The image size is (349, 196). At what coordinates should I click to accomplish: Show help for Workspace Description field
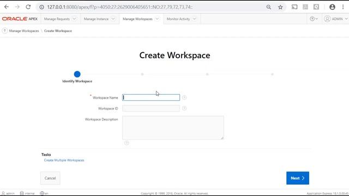(127, 143)
